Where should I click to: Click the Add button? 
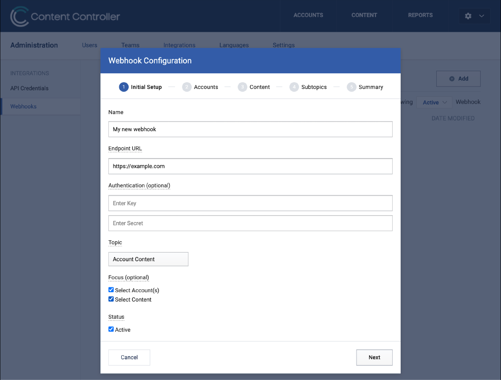pos(458,78)
